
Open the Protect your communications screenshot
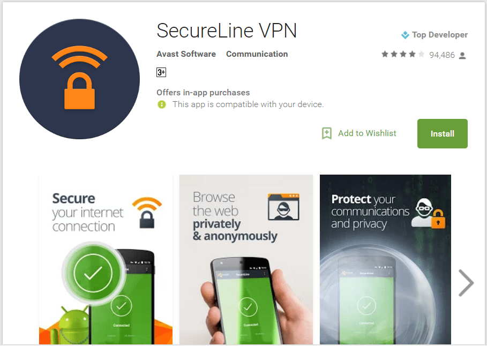coord(385,260)
